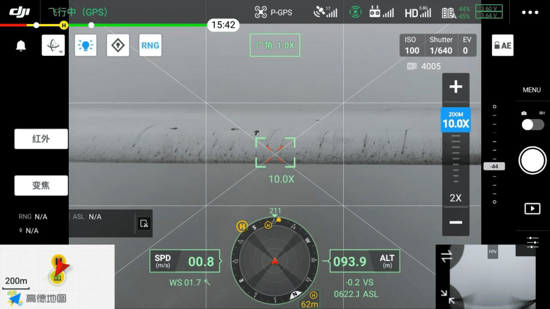Toggle the P-GPS flight mode indicator
This screenshot has height=309, width=550.
pyautogui.click(x=273, y=12)
